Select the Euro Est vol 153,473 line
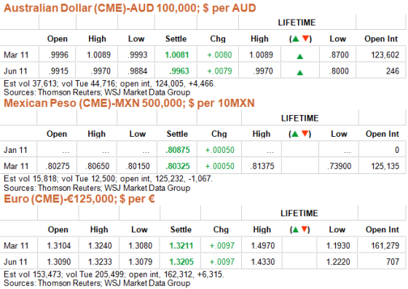The height and width of the screenshot is (289, 408). [114, 274]
